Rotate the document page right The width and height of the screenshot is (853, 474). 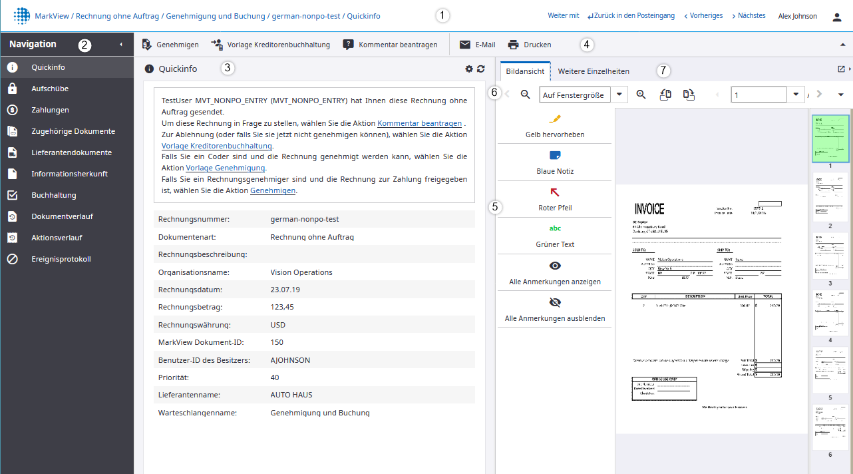tap(689, 95)
